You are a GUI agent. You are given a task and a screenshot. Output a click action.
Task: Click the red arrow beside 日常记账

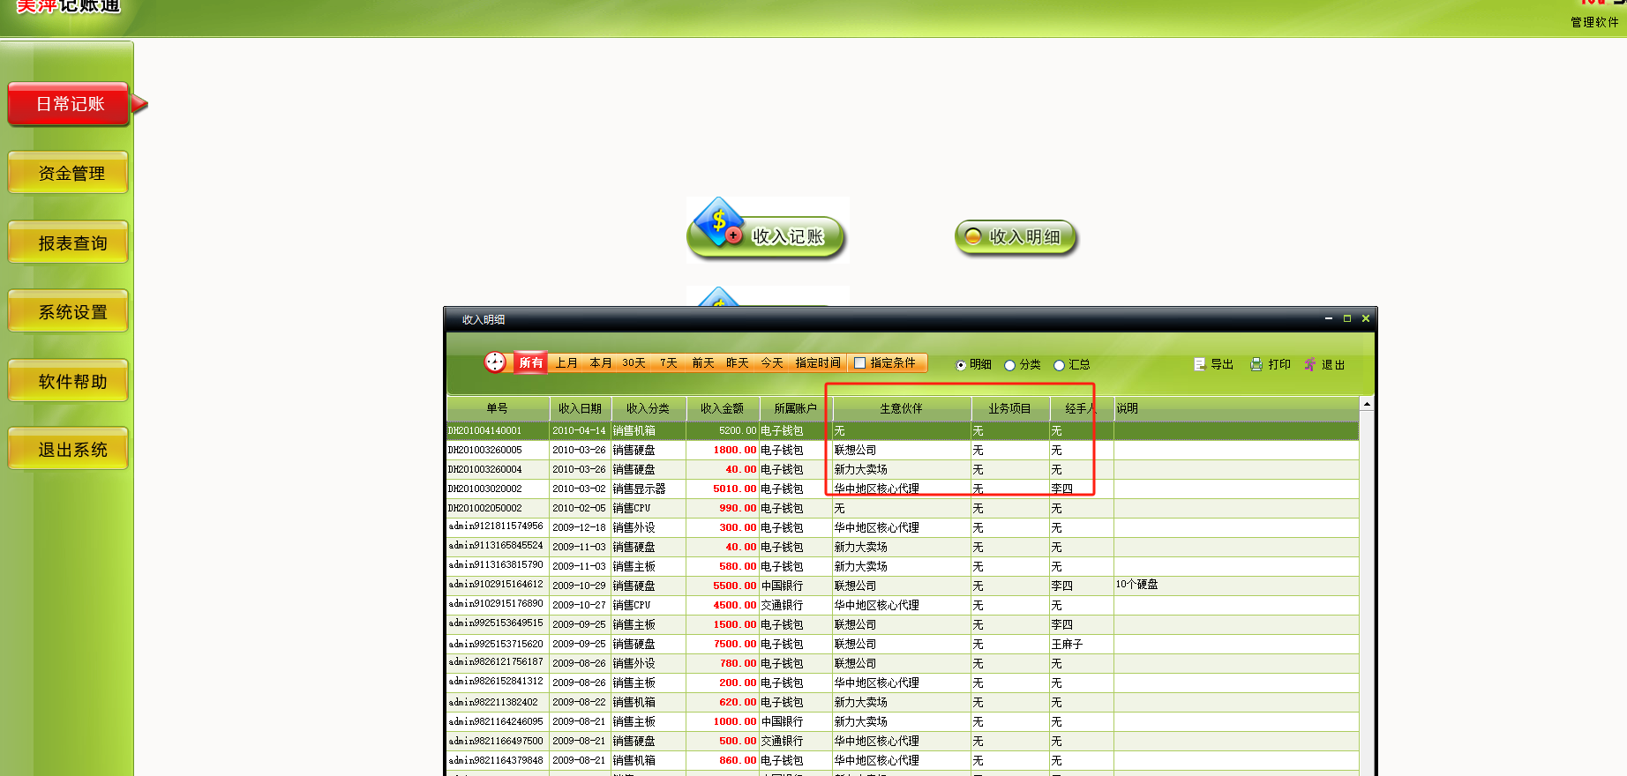pos(139,104)
